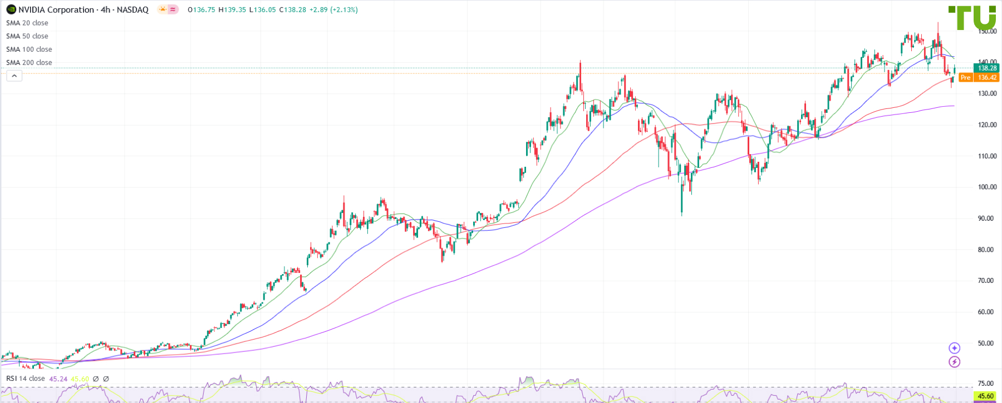Click the purple lightning bolt event marker
The width and height of the screenshot is (1002, 403).
[954, 362]
